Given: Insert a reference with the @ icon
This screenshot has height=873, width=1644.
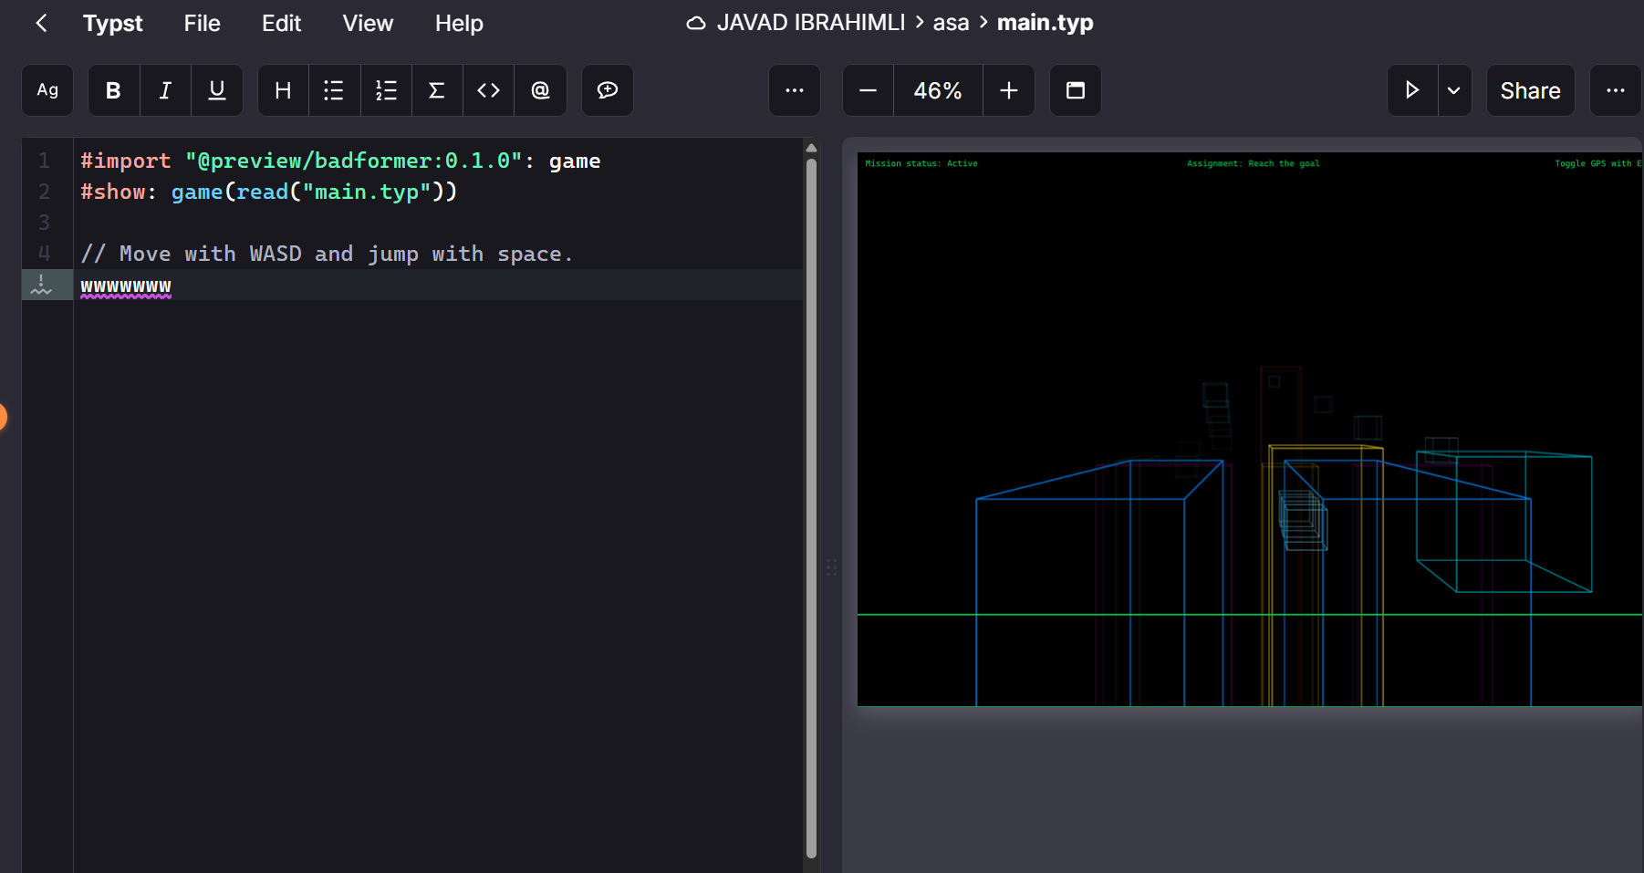Looking at the screenshot, I should point(540,90).
